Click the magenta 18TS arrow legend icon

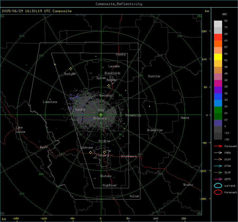coord(218,179)
